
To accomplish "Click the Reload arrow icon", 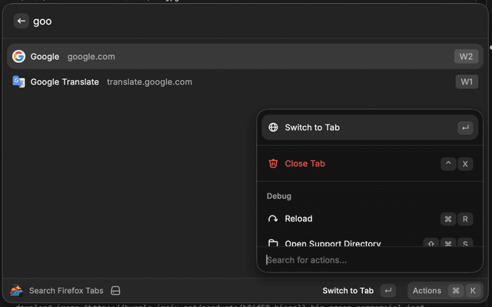I will click(x=273, y=219).
